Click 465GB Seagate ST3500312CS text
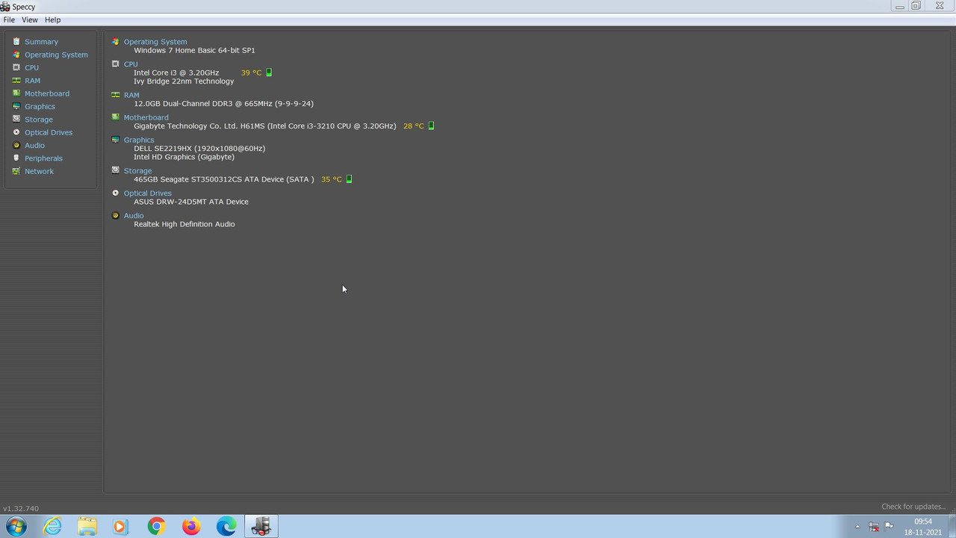 [224, 179]
